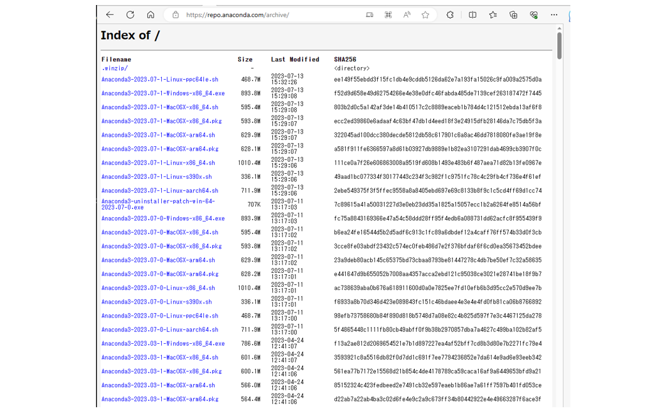Refresh the page with the reload icon

[x=130, y=14]
